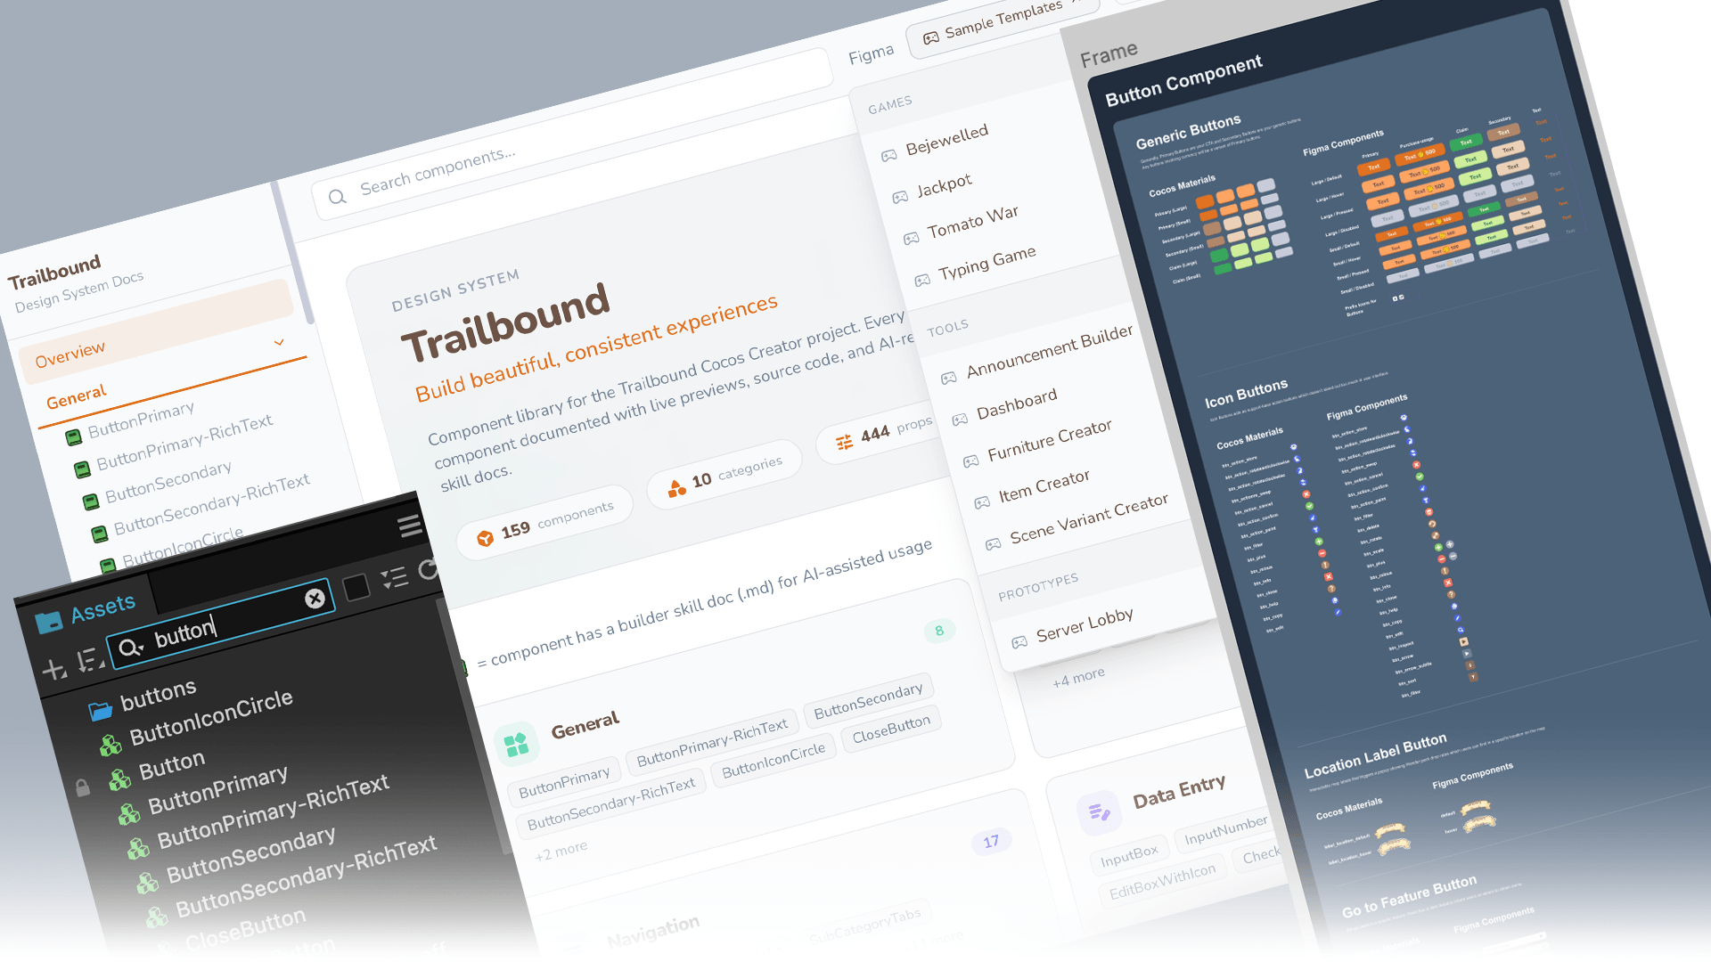Open ButtonSecondary-RichText chip in General card

click(x=611, y=803)
